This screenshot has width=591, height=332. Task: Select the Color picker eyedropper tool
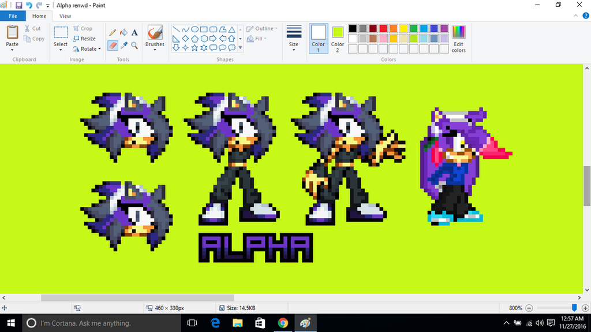coord(124,46)
